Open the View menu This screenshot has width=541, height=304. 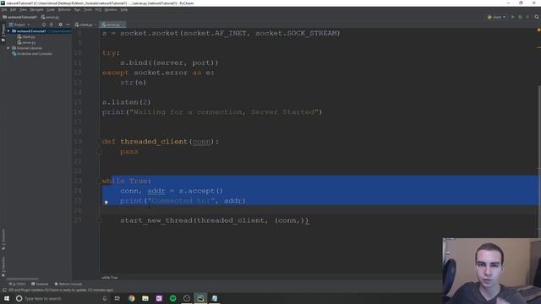point(23,9)
